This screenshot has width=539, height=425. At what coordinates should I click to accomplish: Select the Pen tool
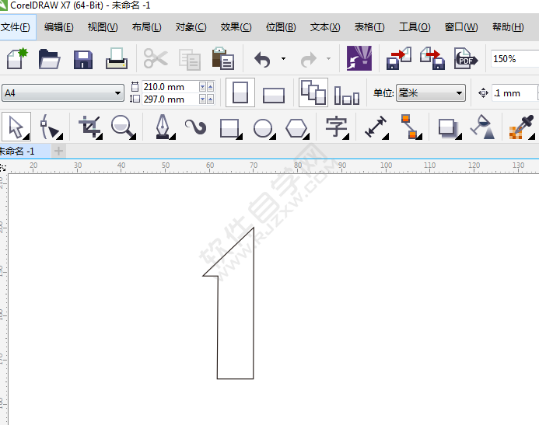(x=163, y=126)
